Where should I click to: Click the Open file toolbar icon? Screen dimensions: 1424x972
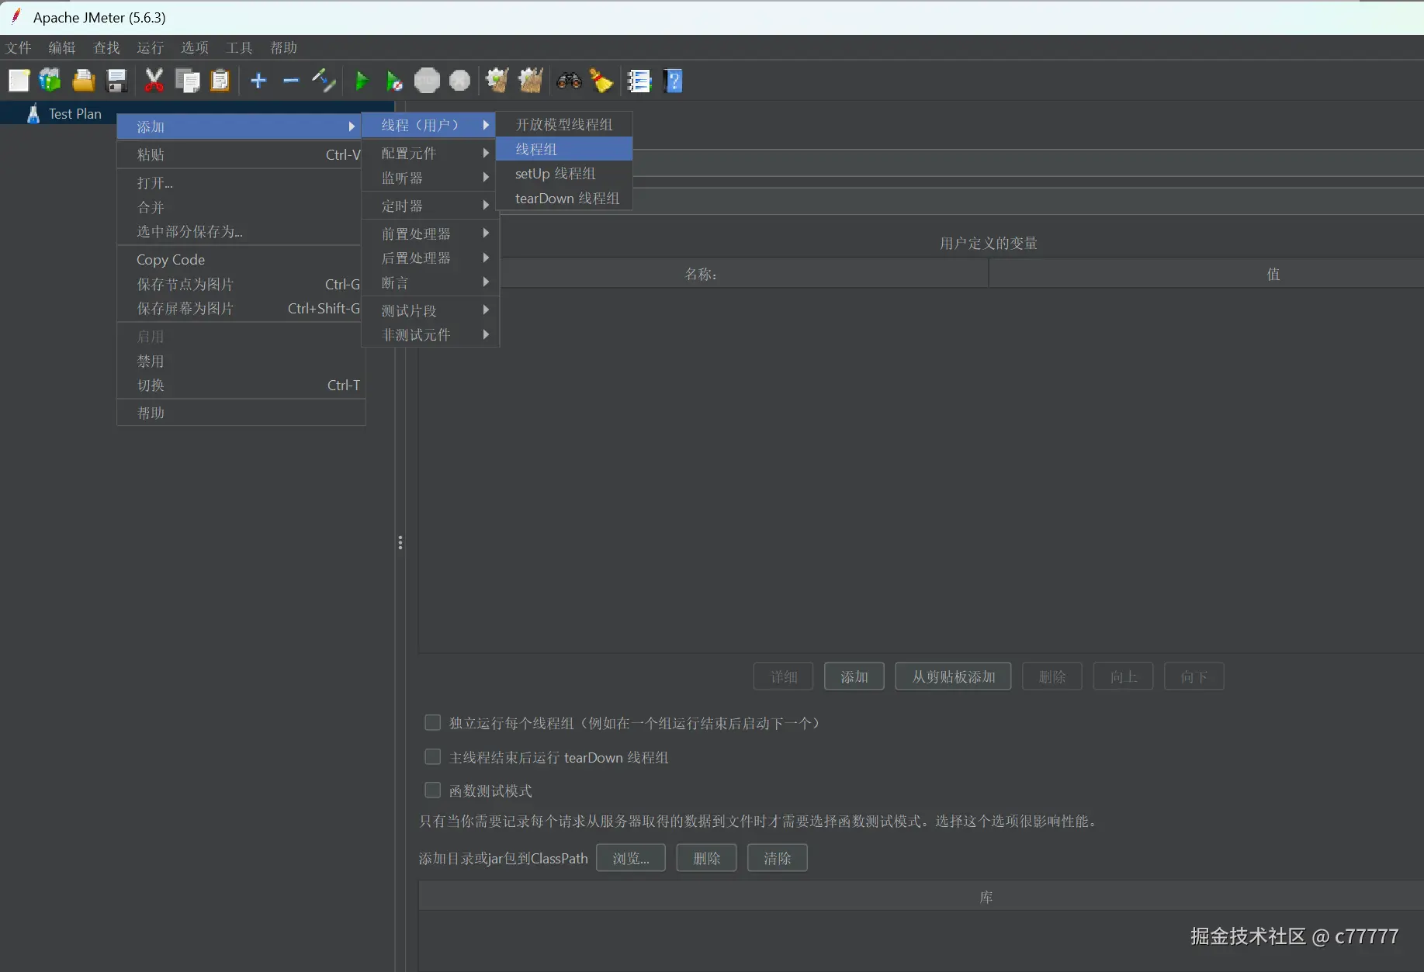pyautogui.click(x=83, y=81)
